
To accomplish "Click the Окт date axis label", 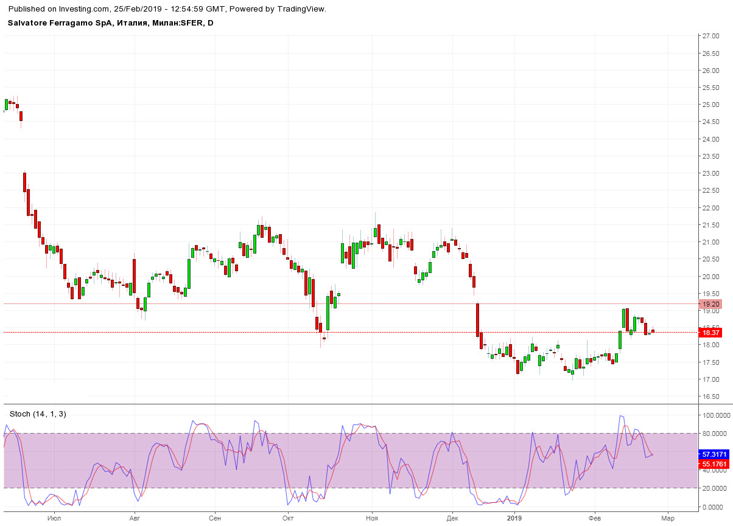I will click(288, 519).
